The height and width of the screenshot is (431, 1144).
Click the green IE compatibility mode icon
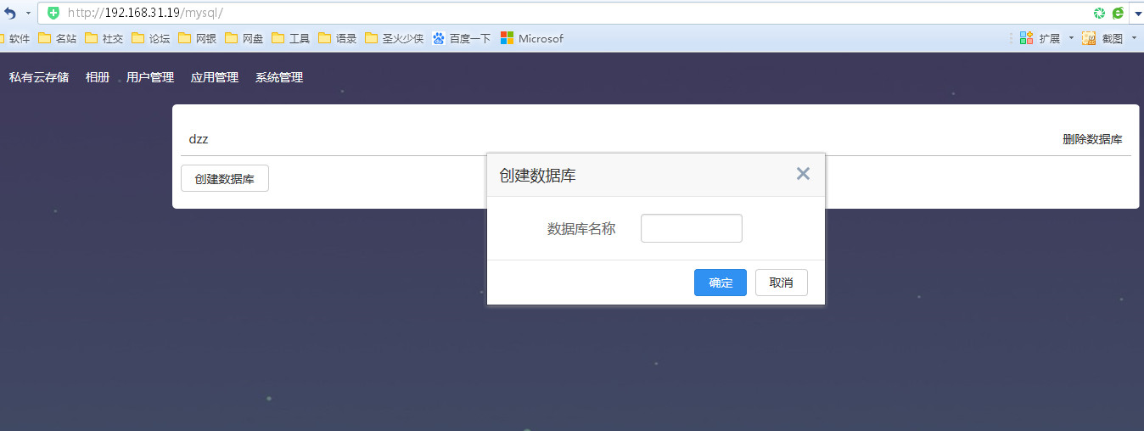pyautogui.click(x=1118, y=13)
